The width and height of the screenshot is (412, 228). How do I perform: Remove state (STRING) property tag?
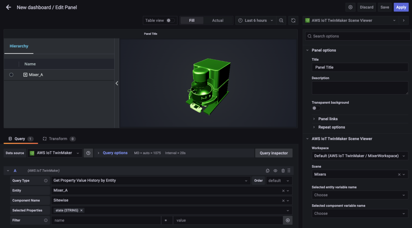(x=81, y=210)
